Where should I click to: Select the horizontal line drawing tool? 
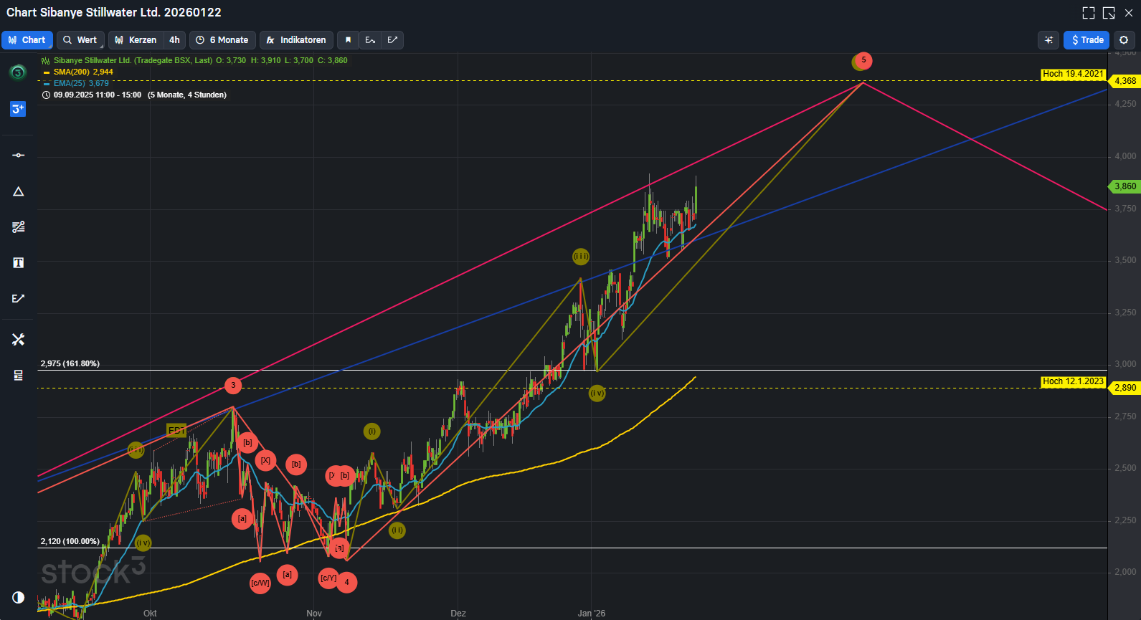pyautogui.click(x=19, y=156)
